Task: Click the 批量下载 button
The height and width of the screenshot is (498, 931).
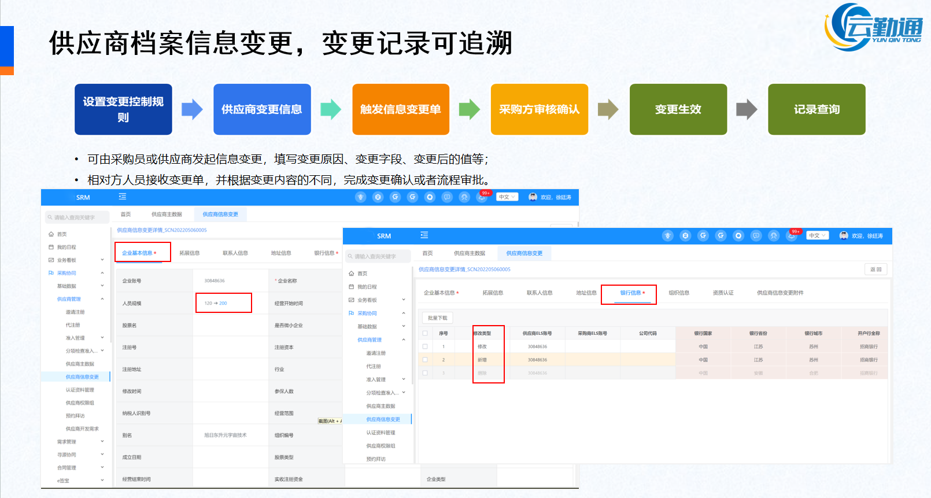Action: click(x=438, y=318)
